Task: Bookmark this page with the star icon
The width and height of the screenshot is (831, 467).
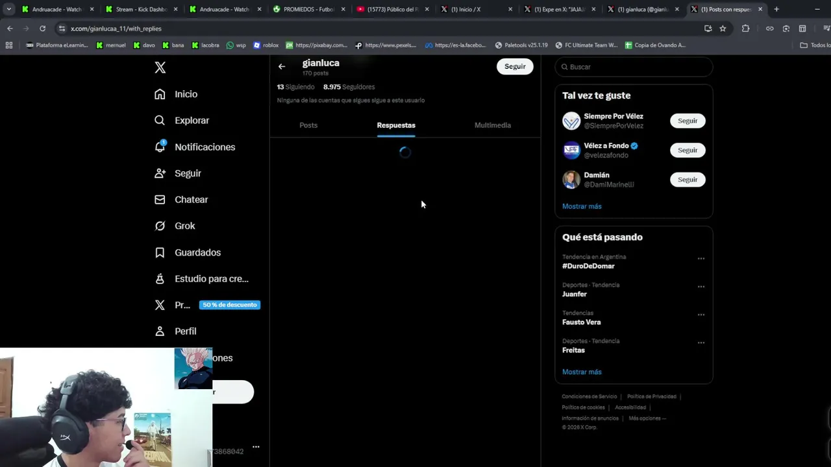Action: pos(723,29)
